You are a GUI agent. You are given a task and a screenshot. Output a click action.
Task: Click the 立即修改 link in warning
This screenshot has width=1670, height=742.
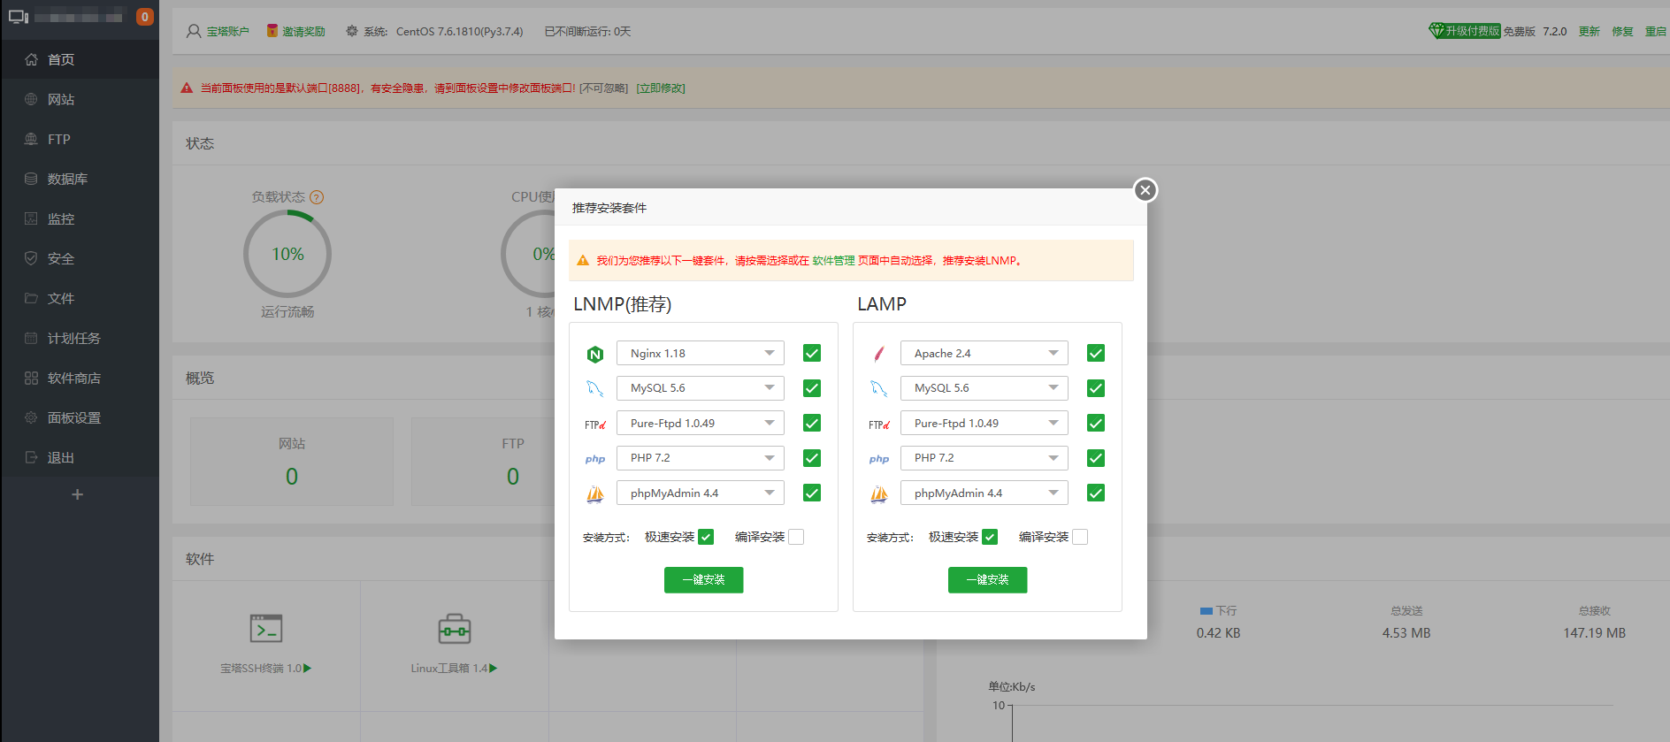click(661, 88)
